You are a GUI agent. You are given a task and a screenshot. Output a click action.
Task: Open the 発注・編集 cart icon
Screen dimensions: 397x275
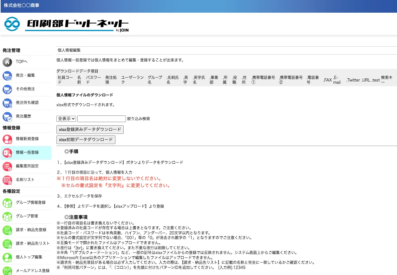click(7, 75)
